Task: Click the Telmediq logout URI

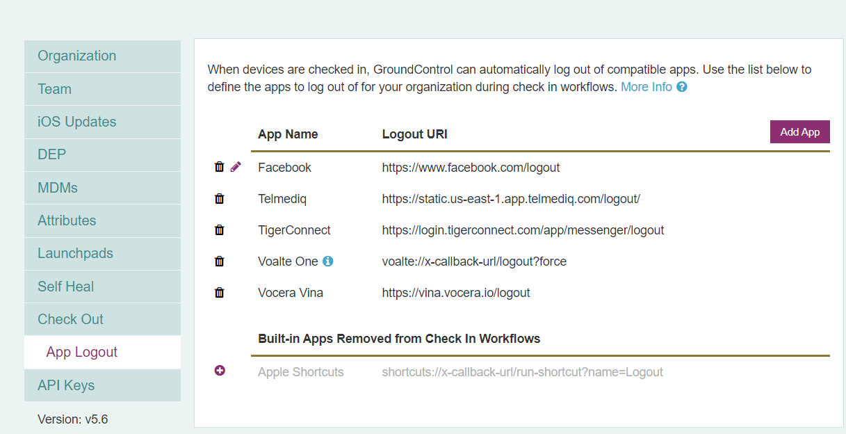Action: [x=511, y=199]
